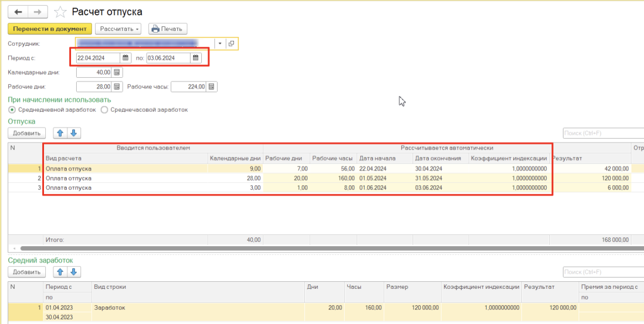The height and width of the screenshot is (324, 644).
Task: Open calendar for period end date
Action: 196,58
